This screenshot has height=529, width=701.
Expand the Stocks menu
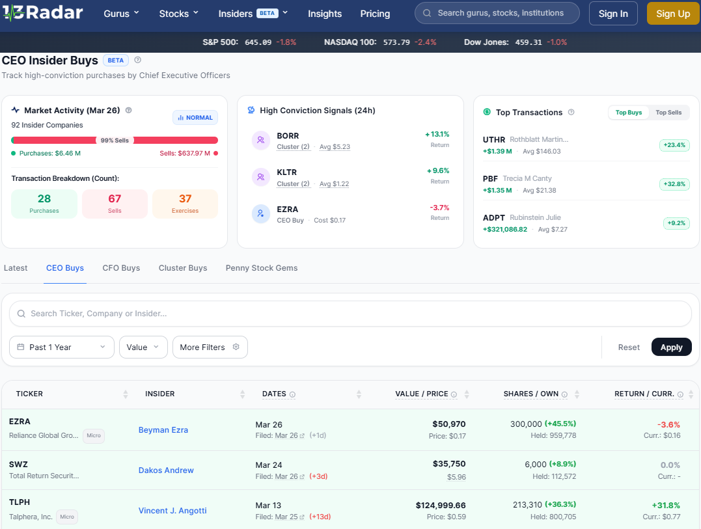coord(178,14)
